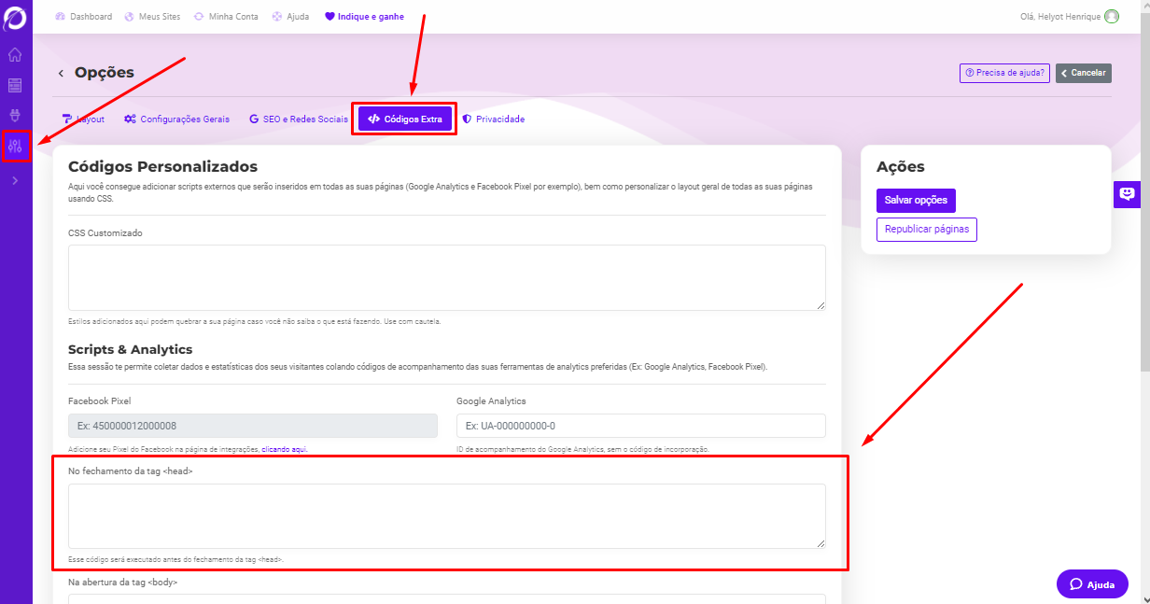Click the app logo at top left
Viewport: 1150px width, 604px height.
15,17
